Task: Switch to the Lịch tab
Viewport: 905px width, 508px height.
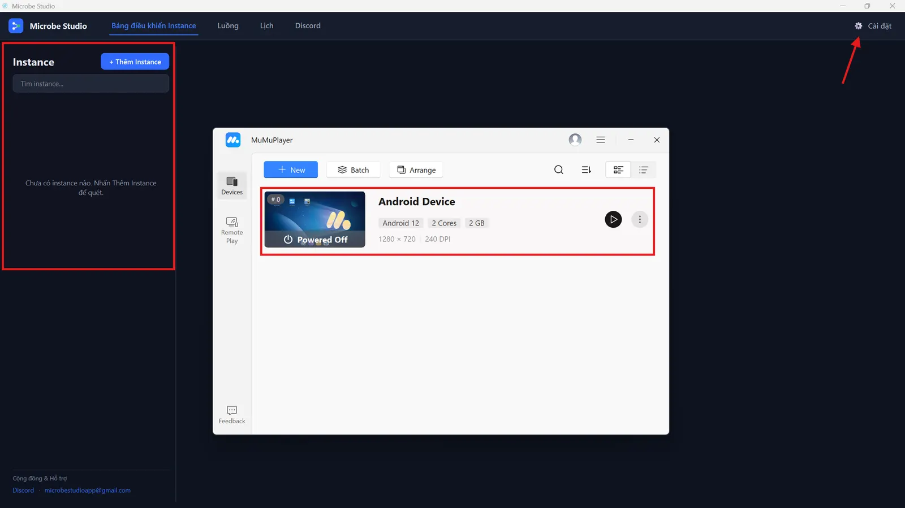Action: pyautogui.click(x=266, y=26)
